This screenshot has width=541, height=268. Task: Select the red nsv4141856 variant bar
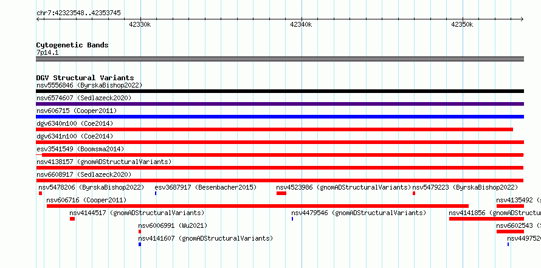click(486, 219)
